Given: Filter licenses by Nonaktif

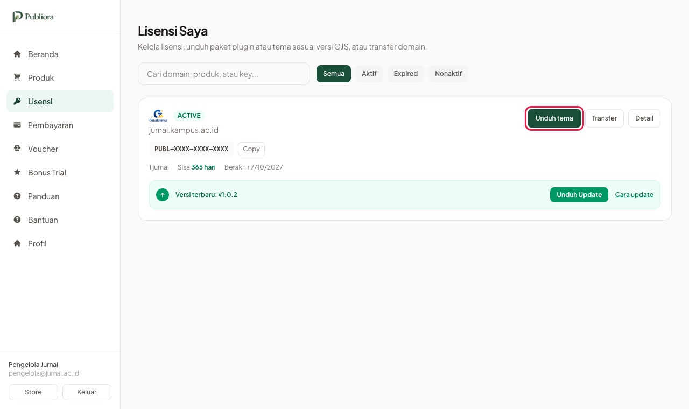Looking at the screenshot, I should tap(448, 74).
